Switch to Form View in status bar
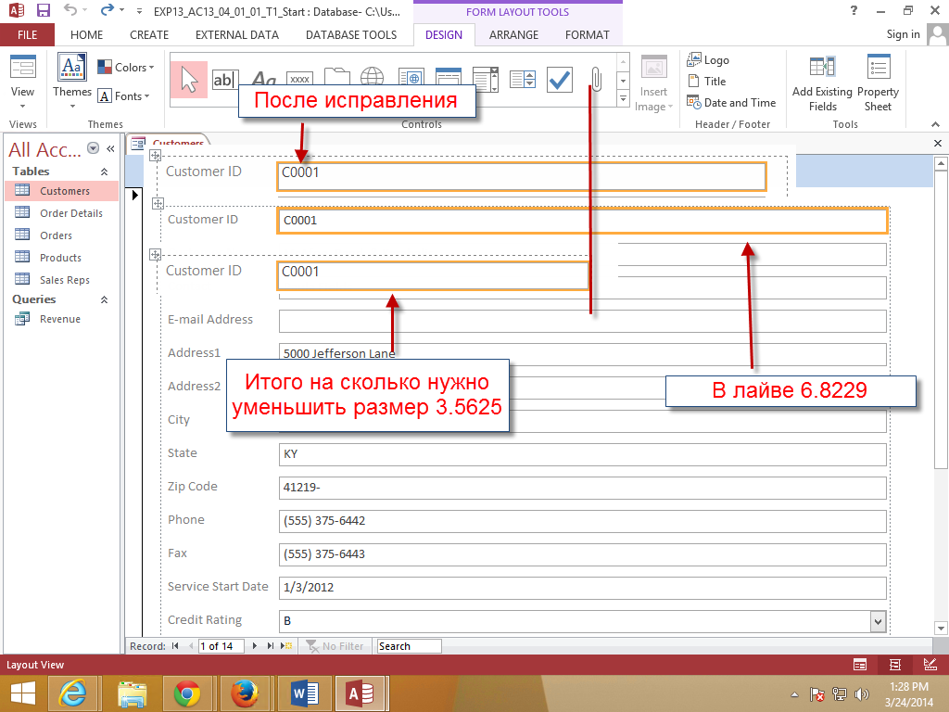Screen dimensions: 949x712 pyautogui.click(x=859, y=665)
